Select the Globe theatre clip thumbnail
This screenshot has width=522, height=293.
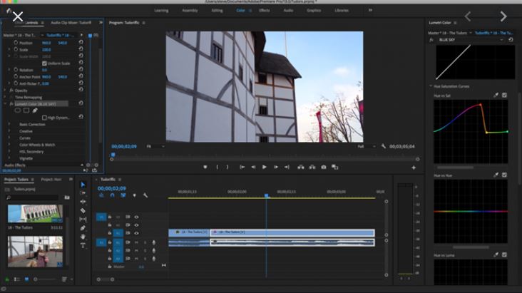point(35,252)
